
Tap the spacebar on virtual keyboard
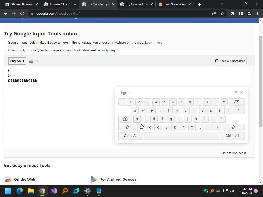click(x=181, y=136)
